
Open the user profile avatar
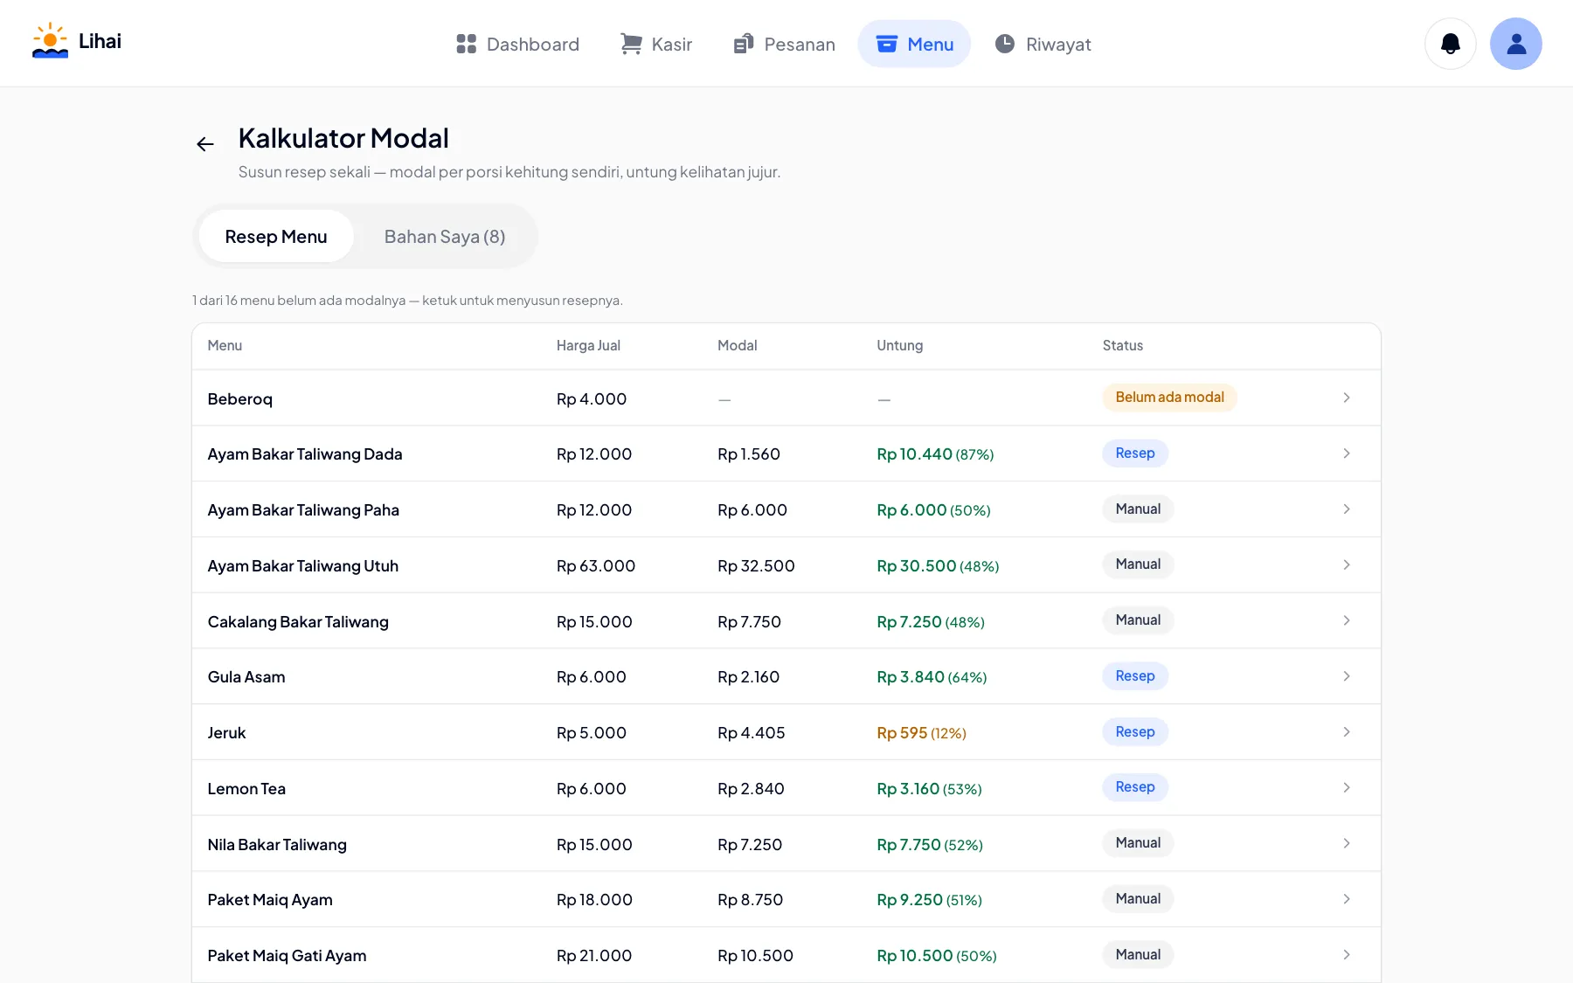point(1516,44)
